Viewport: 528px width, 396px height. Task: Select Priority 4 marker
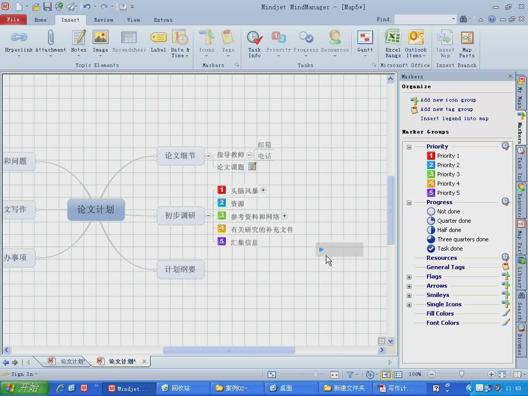click(443, 184)
